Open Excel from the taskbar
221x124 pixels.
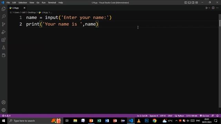[x=99, y=121]
